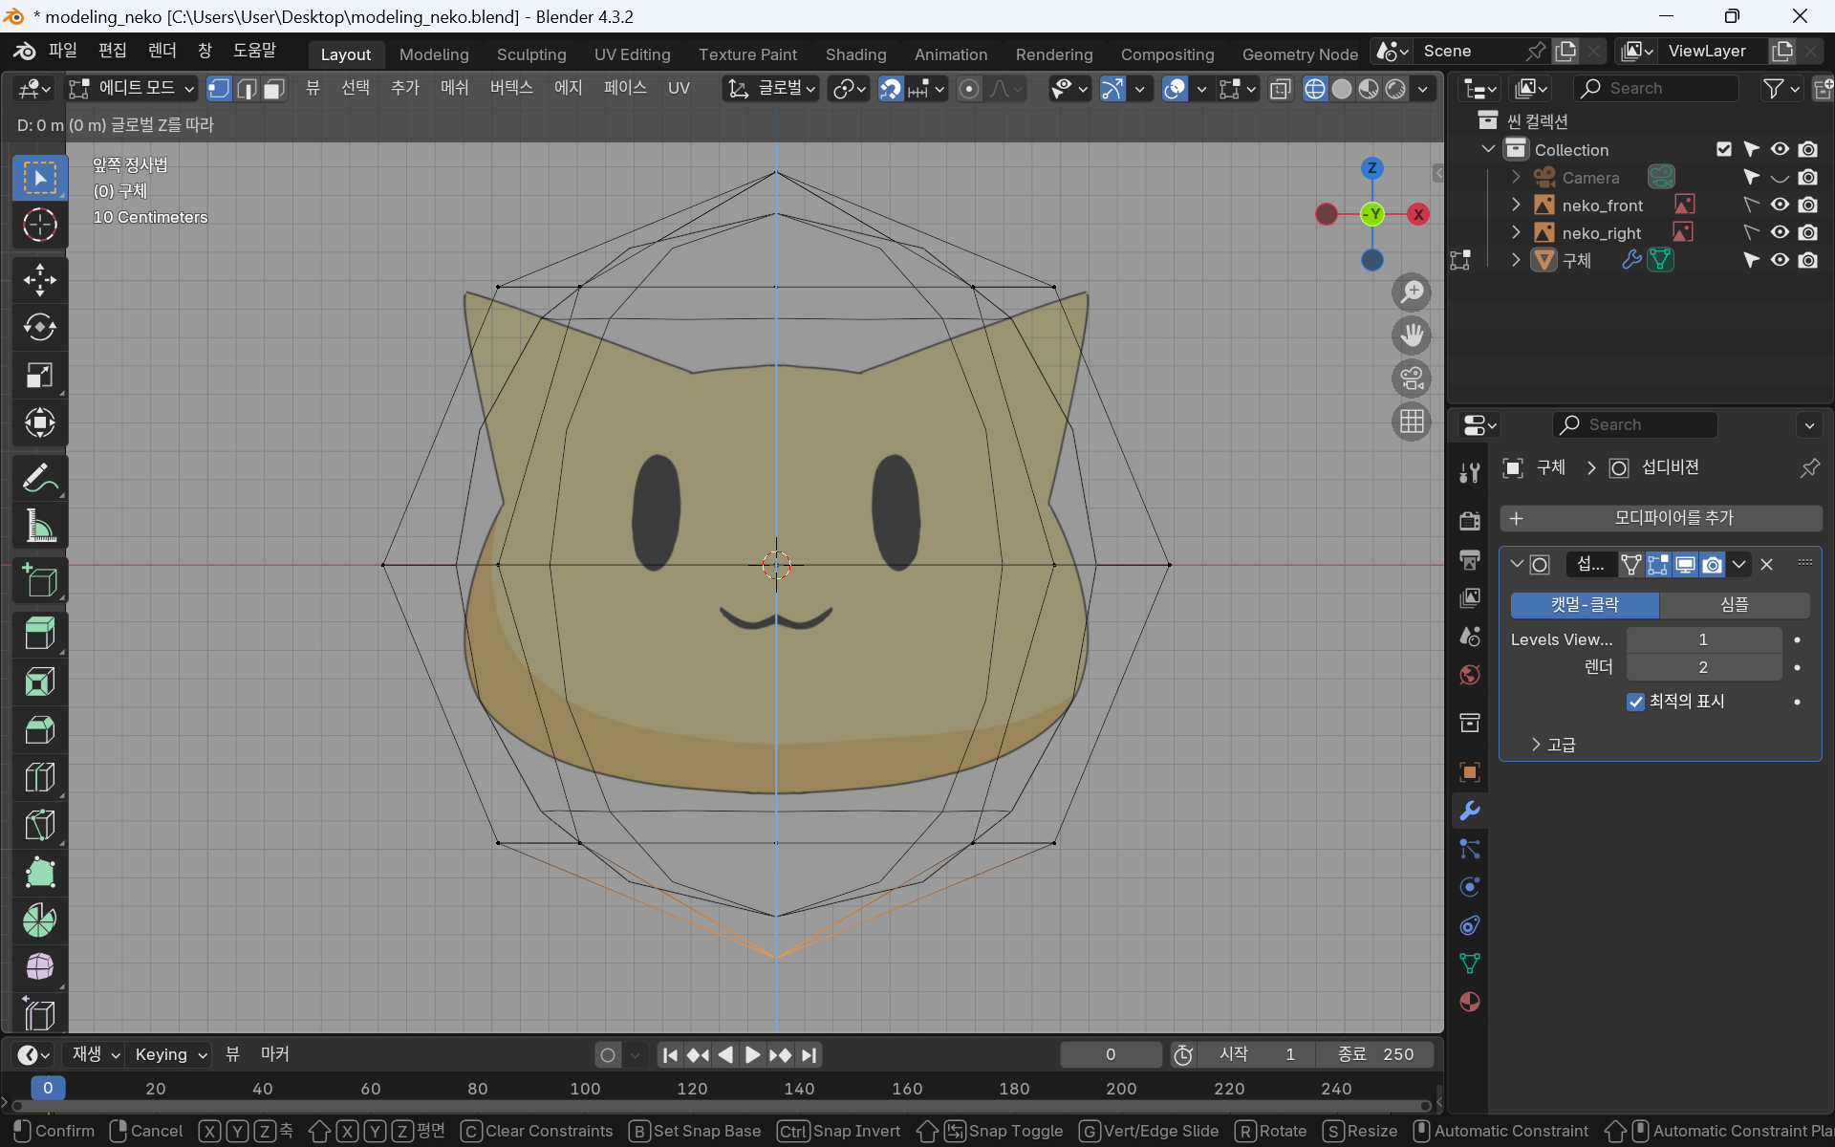1835x1147 pixels.
Task: Uncheck the 최적의 표시 checkbox
Action: tap(1635, 702)
